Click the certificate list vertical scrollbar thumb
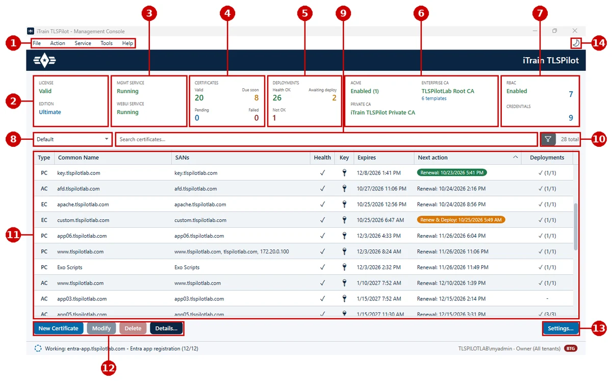Viewport: 612px width, 381px height. (x=576, y=226)
